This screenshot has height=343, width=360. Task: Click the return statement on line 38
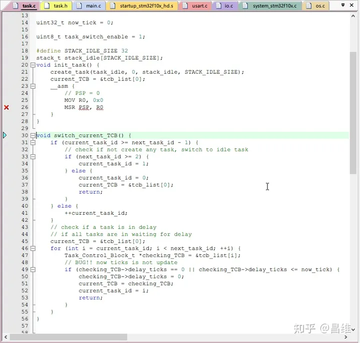[x=90, y=192]
